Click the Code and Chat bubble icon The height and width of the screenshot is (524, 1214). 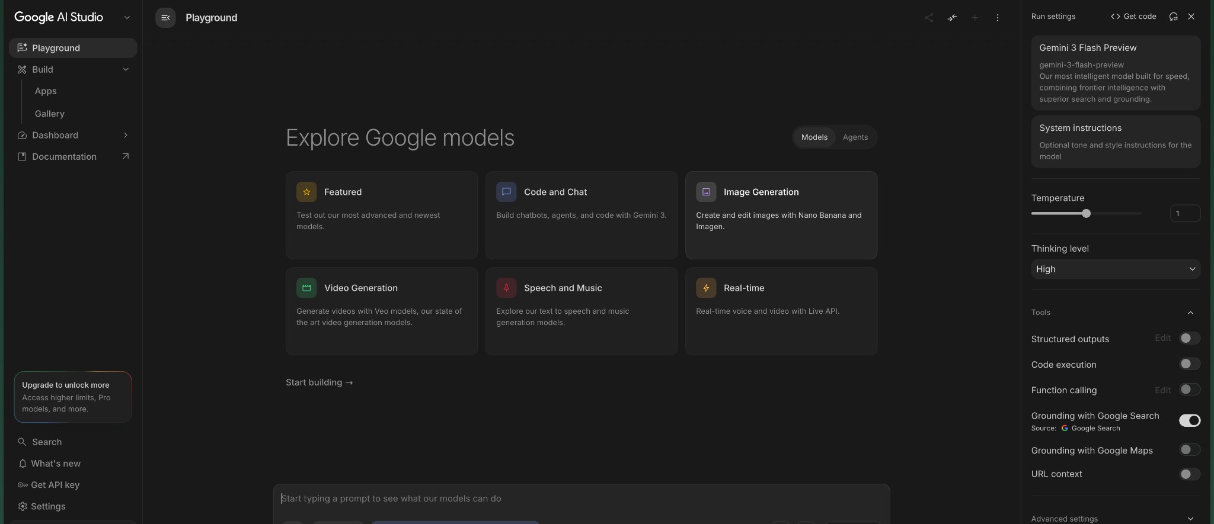[506, 192]
